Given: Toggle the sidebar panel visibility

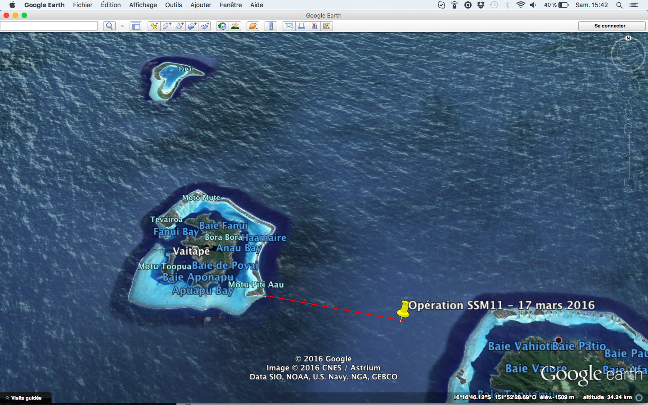Looking at the screenshot, I should [135, 26].
